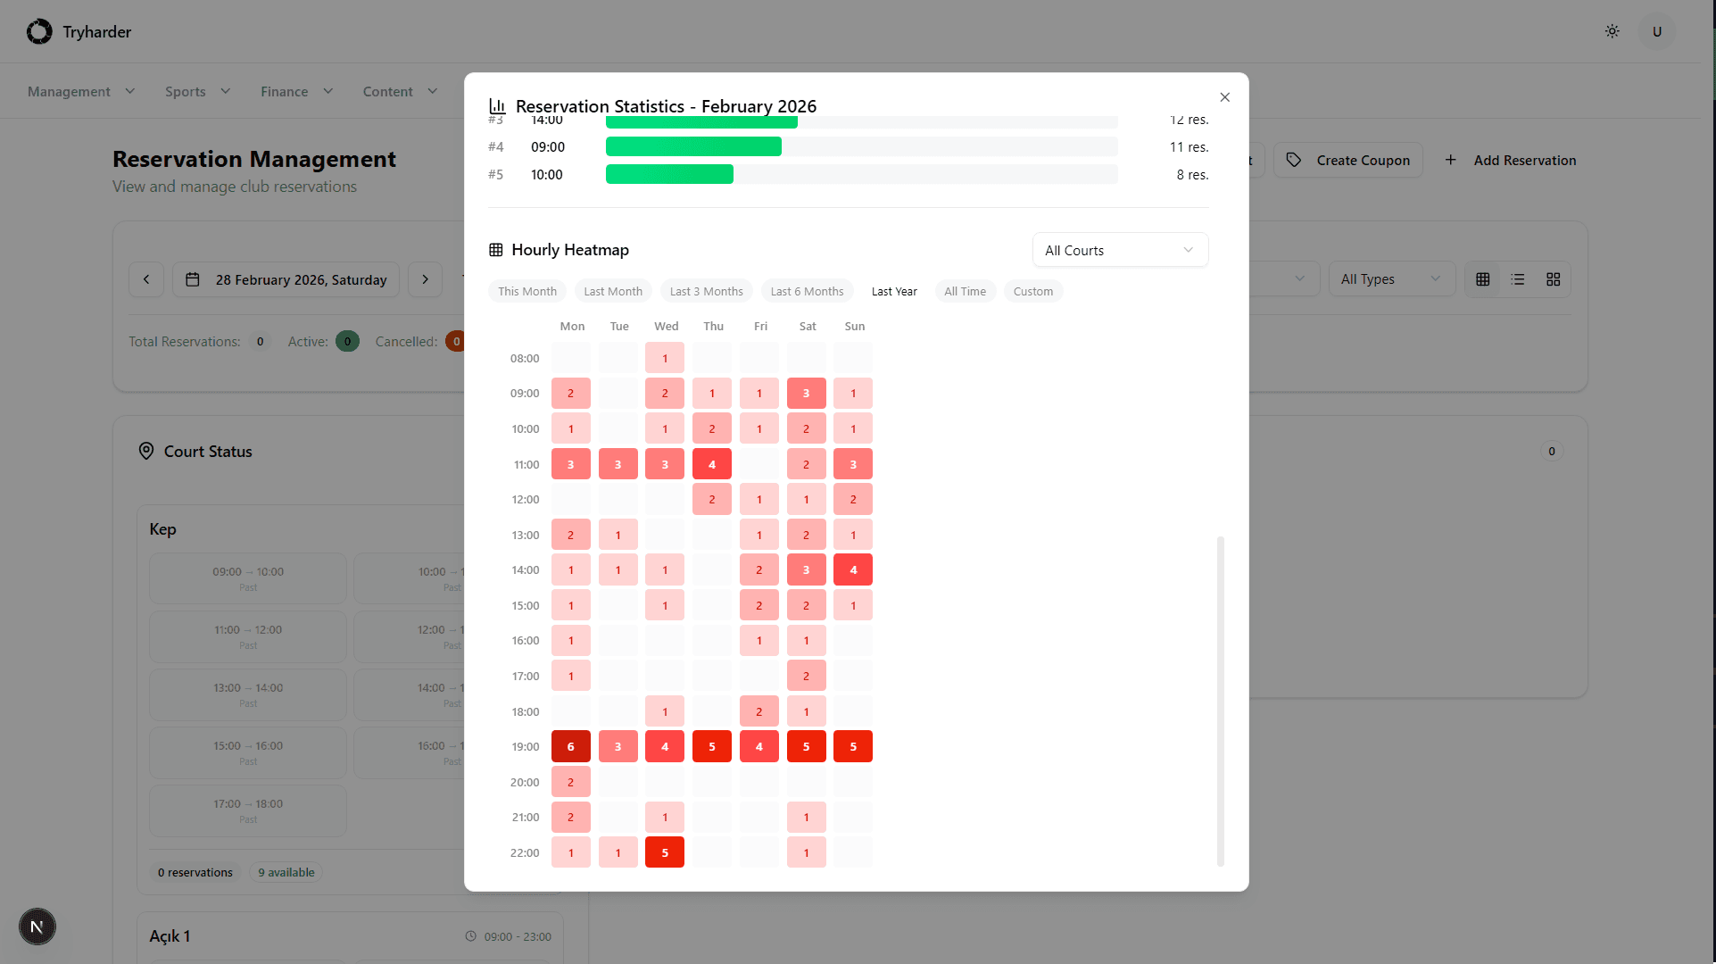Click the heatmap grid icon beside Hourly Heatmap
The height and width of the screenshot is (964, 1716).
coord(494,249)
